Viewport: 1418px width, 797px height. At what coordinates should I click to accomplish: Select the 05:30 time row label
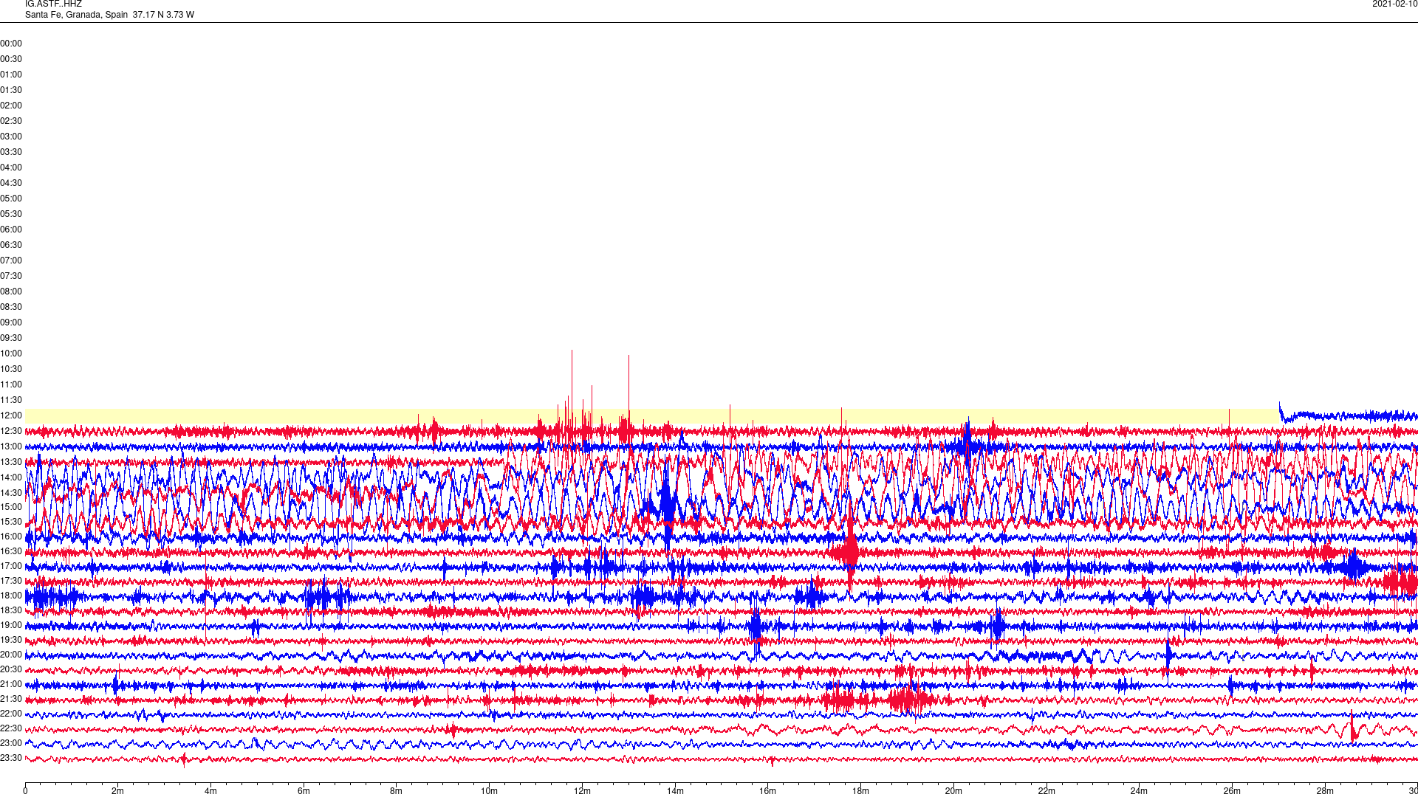[x=11, y=214]
